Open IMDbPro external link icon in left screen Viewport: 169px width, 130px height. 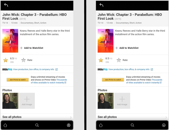coord(57,69)
